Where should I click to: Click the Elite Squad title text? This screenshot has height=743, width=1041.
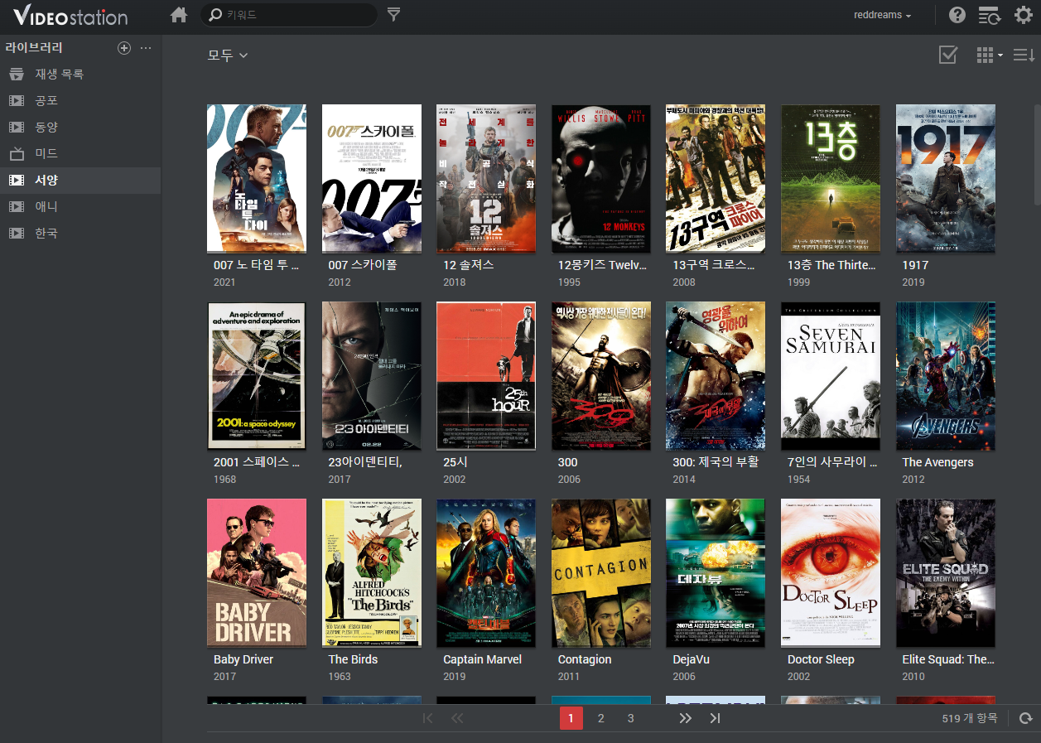948,659
